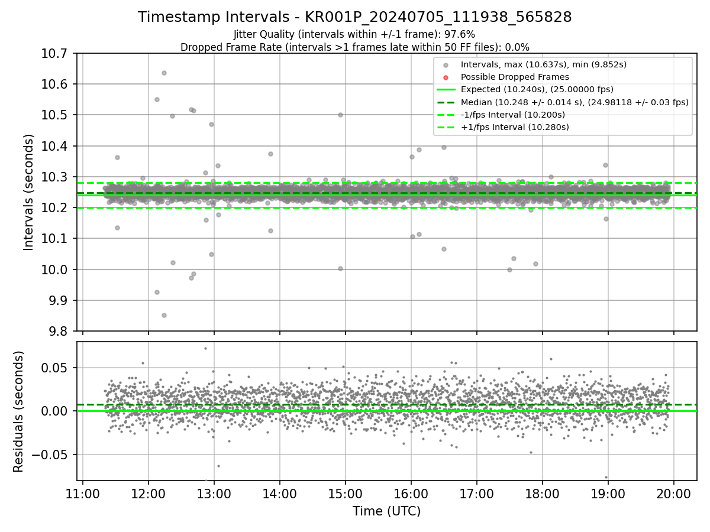This screenshot has width=710, height=532.
Task: Click the plot title 'Timestamp Intervals - KR001P_20240705_111938_565828'
Action: [x=355, y=17]
